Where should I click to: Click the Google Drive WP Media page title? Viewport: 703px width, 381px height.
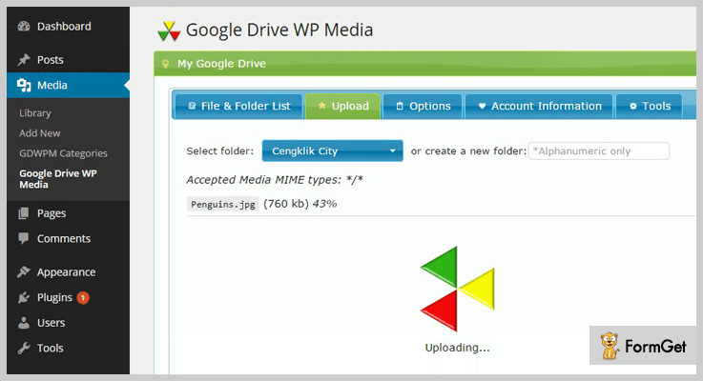[x=279, y=30]
